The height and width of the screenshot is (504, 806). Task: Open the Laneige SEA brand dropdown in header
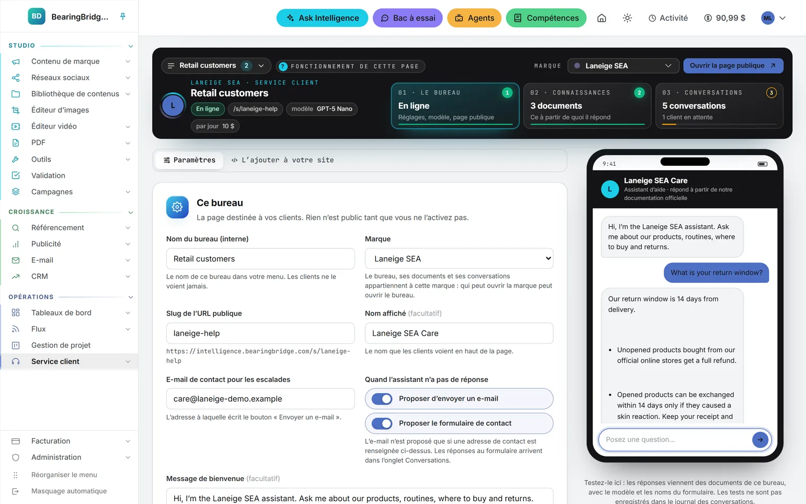pos(623,66)
